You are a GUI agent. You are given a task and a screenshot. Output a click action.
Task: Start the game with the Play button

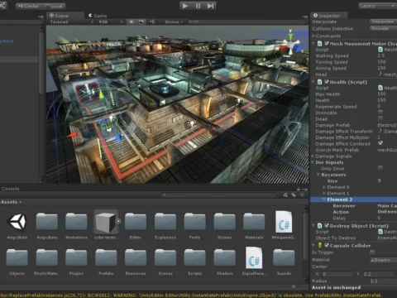point(185,6)
